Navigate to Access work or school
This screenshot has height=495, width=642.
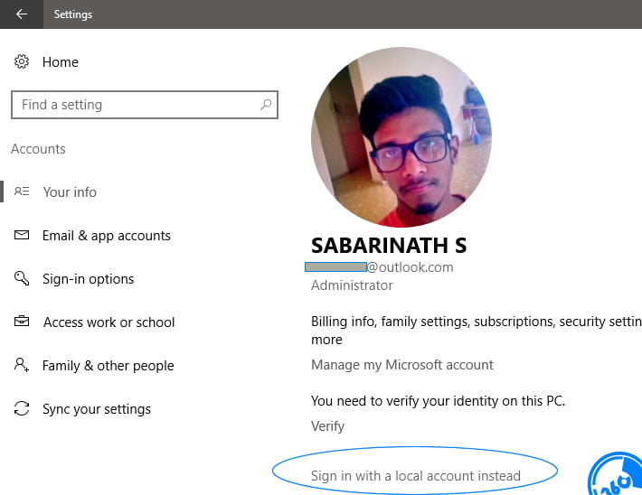point(109,322)
